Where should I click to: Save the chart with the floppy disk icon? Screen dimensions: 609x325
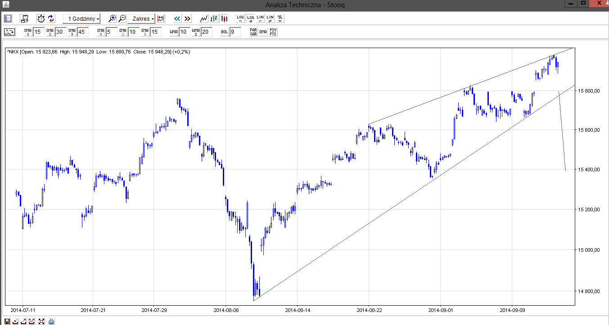tap(7, 321)
